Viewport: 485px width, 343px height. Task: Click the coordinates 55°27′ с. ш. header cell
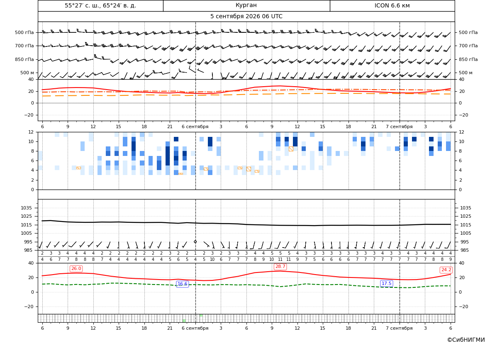[100, 5]
